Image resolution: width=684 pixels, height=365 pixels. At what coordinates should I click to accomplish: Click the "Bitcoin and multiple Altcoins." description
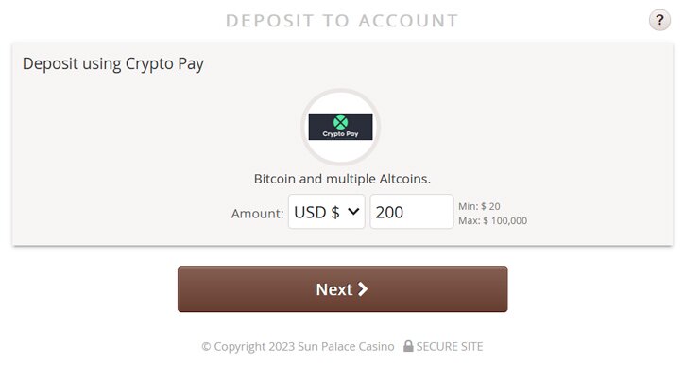[x=342, y=179]
